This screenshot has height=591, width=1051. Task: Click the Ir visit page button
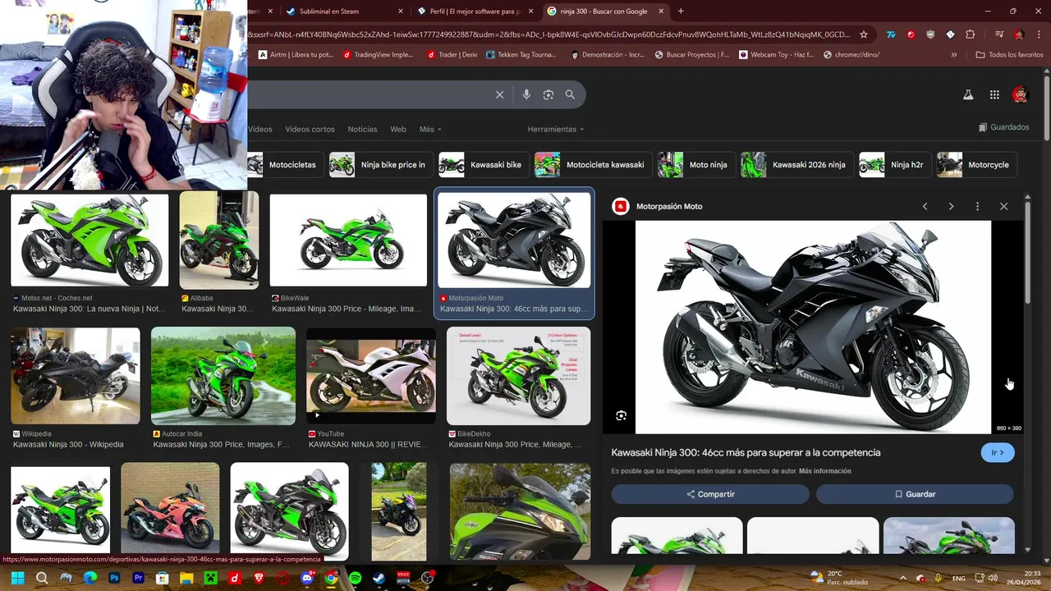tap(998, 452)
